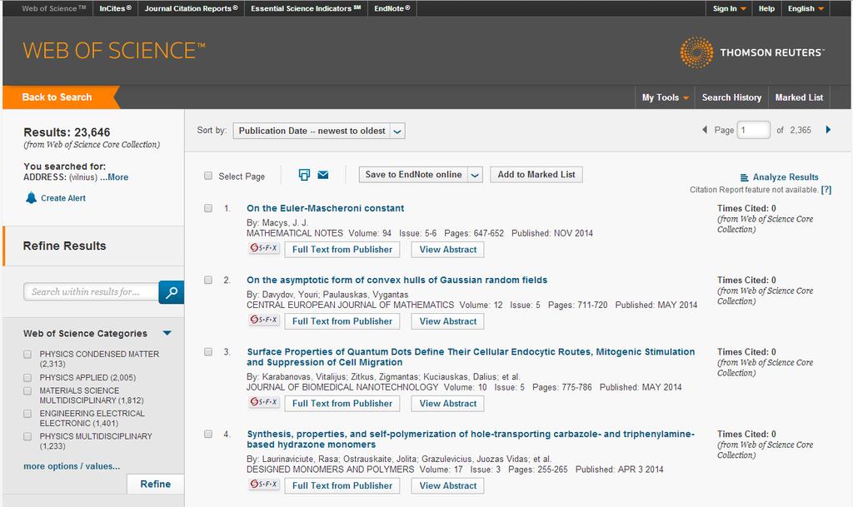Click the Create Alert link
The width and height of the screenshot is (853, 507).
[x=63, y=198]
